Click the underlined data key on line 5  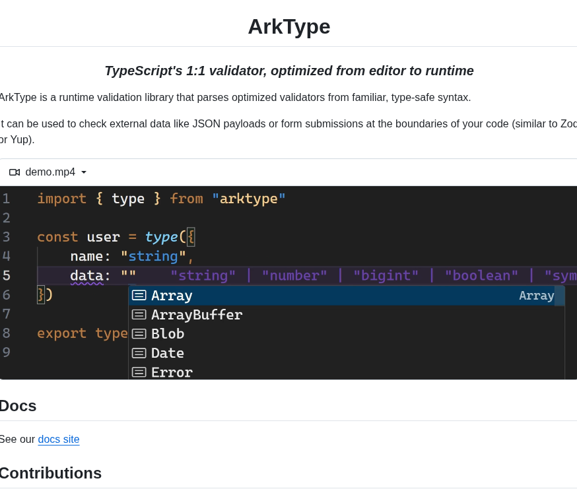[87, 276]
